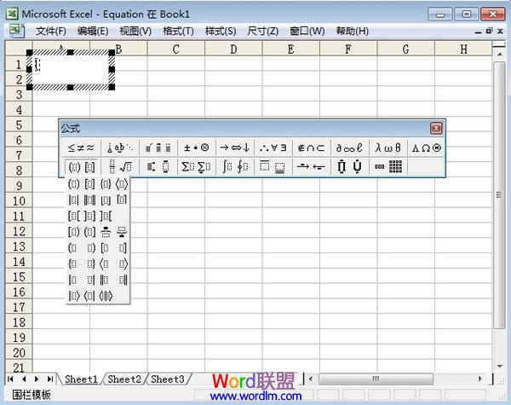The height and width of the screenshot is (405, 511).
Task: Insert the right-only curly brace template
Action: coord(89,263)
